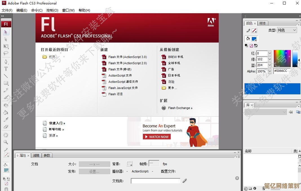Image resolution: width=301 pixels, height=191 pixels.
Task: Select the Text tool
Action: click(6, 69)
